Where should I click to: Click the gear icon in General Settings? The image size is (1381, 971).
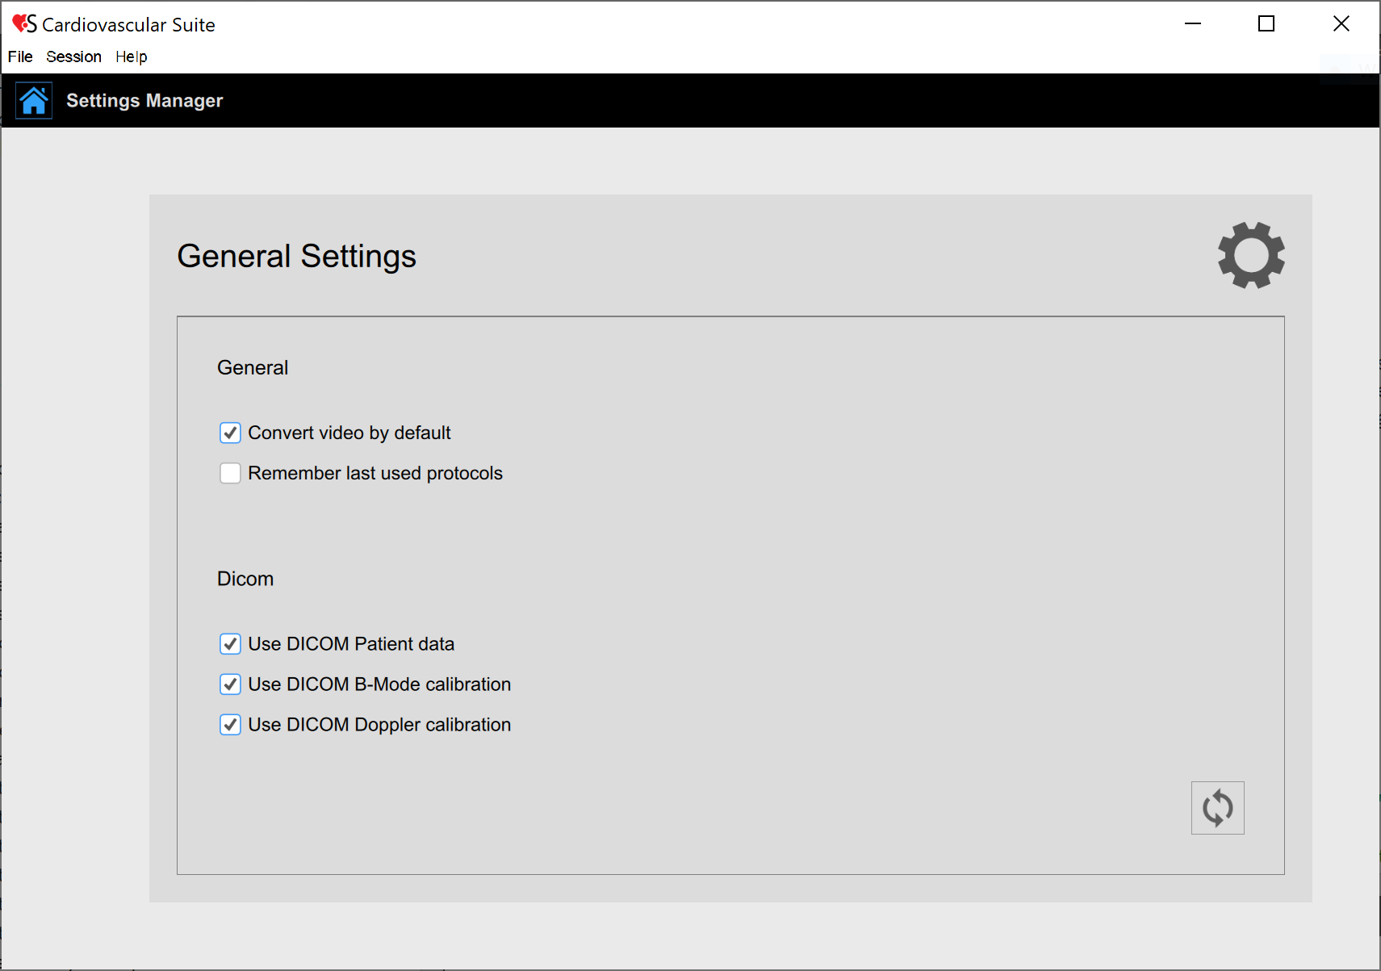pos(1251,255)
